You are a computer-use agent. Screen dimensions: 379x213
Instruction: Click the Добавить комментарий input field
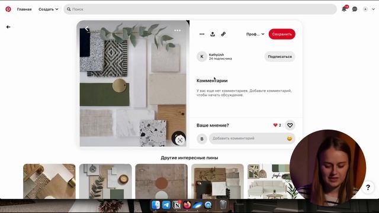point(252,138)
